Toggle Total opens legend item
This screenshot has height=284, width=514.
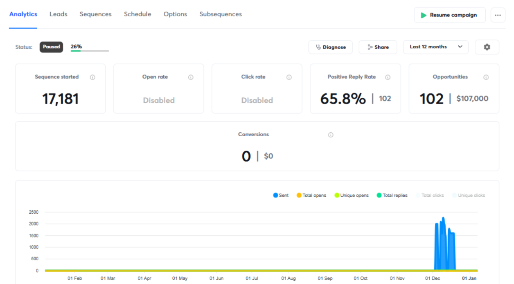click(311, 196)
